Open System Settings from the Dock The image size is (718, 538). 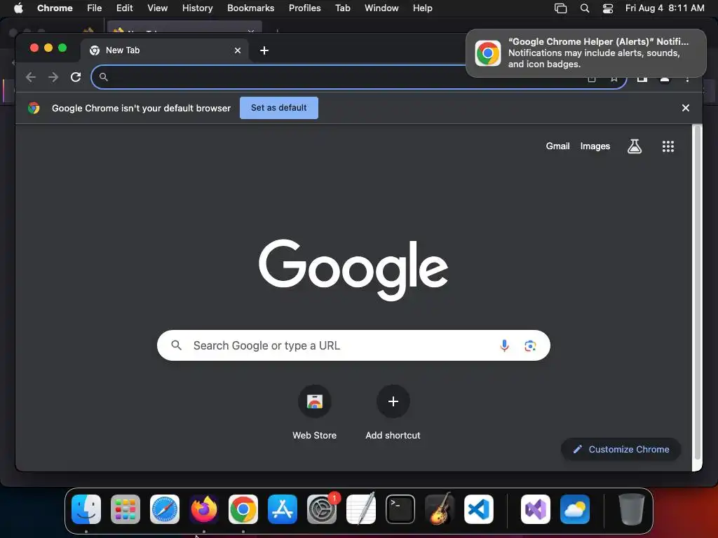coord(322,509)
